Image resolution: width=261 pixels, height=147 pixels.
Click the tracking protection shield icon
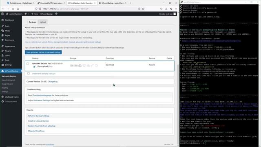tap(36, 9)
